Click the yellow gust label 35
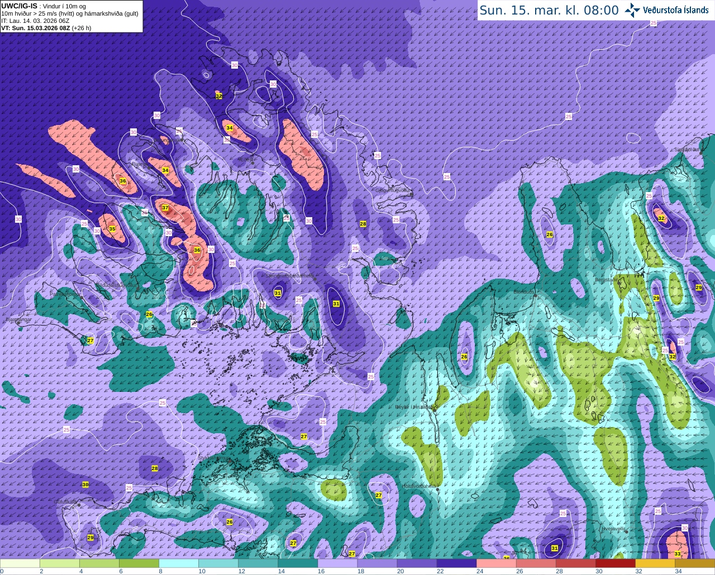 point(112,229)
